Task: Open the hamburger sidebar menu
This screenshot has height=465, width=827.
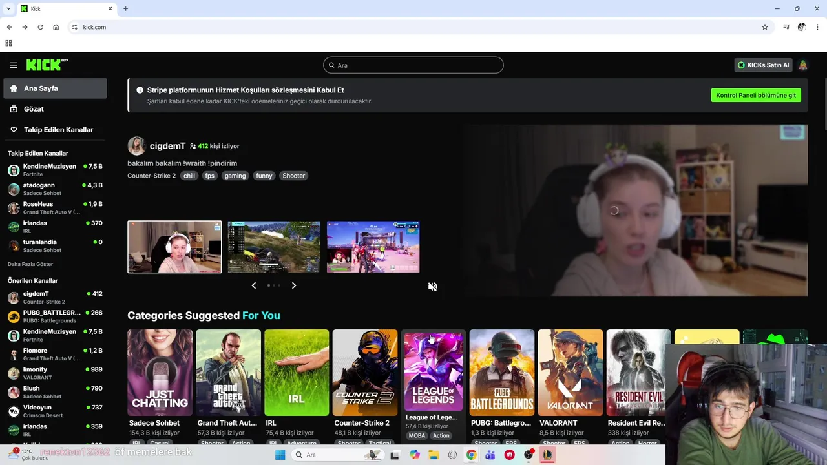Action: click(14, 65)
